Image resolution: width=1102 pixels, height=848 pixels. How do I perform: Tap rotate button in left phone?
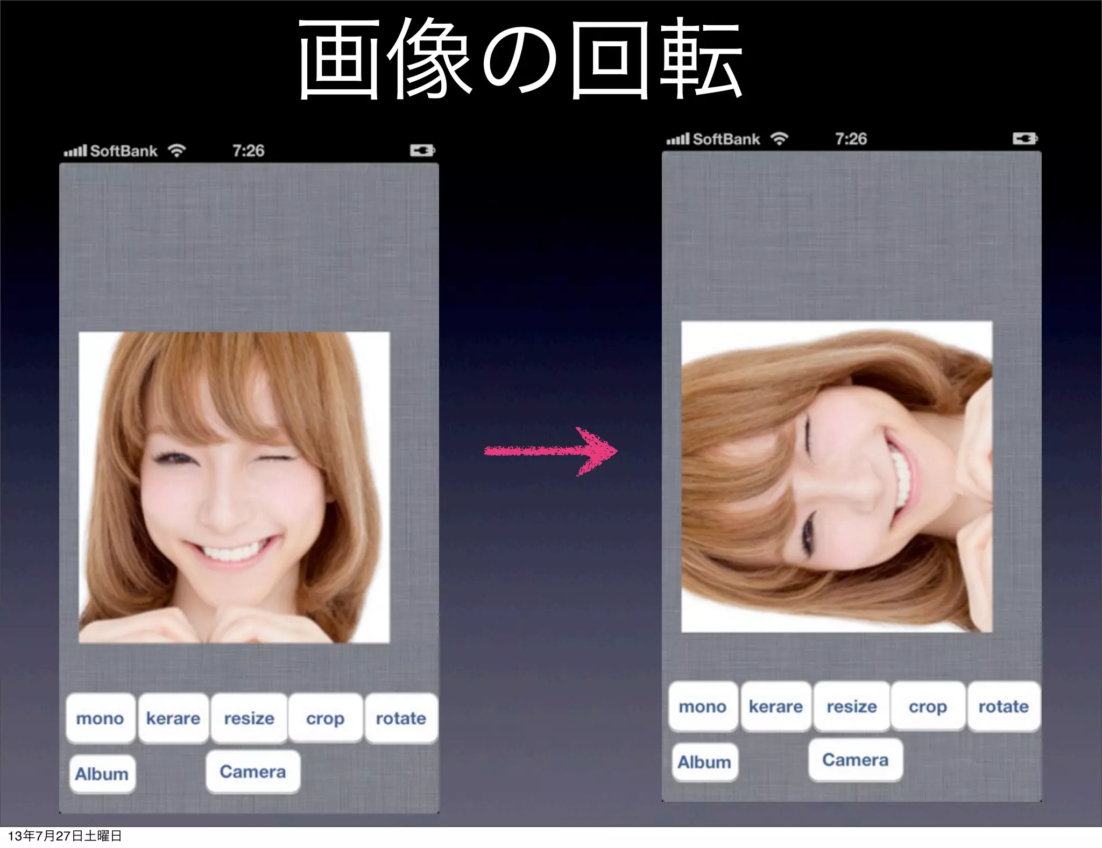coord(401,718)
